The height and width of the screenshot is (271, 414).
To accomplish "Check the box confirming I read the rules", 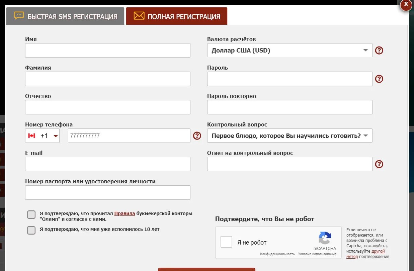I will coord(31,215).
